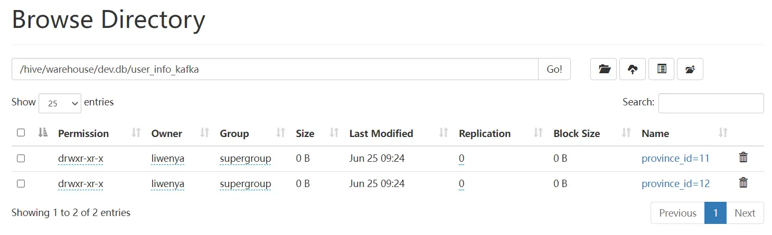The width and height of the screenshot is (772, 235).
Task: Sort by the Last Modified column header
Action: (x=381, y=133)
